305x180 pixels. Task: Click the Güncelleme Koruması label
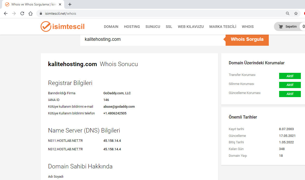coord(244,93)
